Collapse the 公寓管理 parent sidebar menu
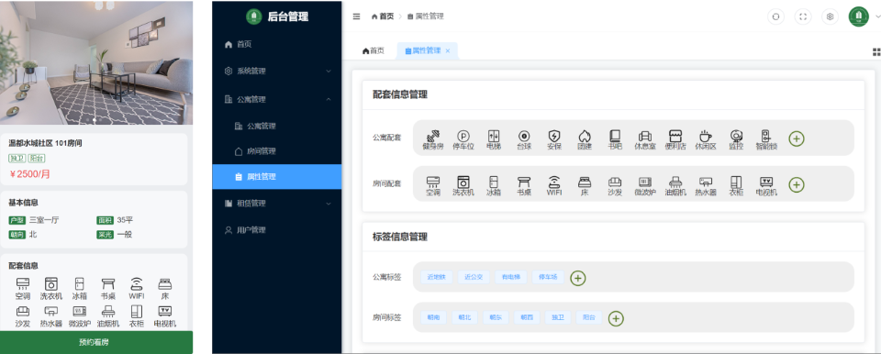The width and height of the screenshot is (881, 354). click(x=277, y=99)
